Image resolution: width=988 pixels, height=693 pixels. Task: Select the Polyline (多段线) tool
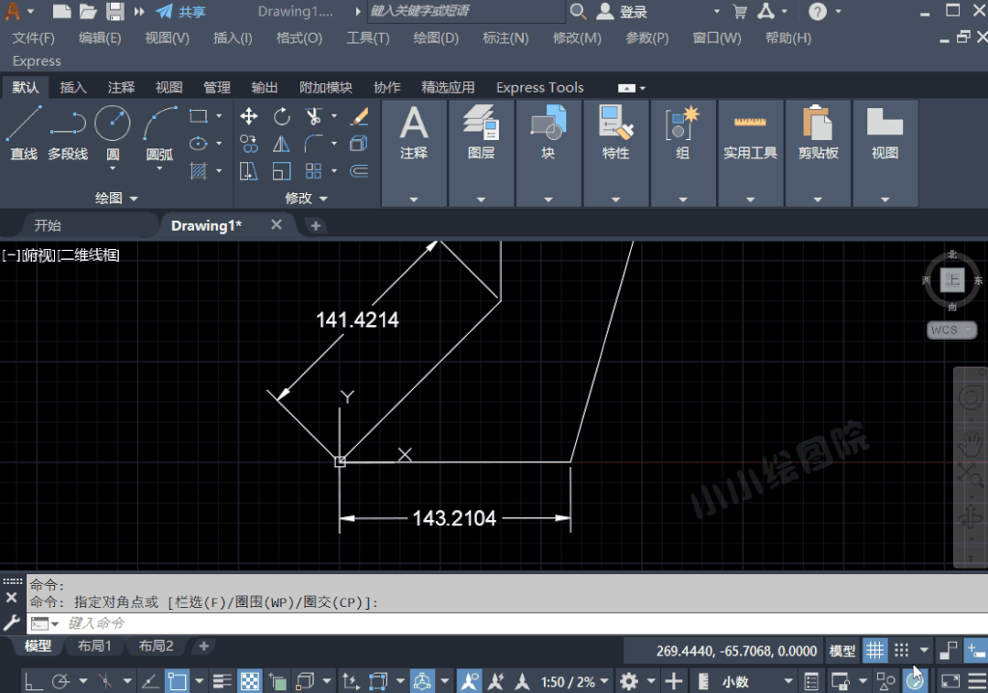point(68,133)
